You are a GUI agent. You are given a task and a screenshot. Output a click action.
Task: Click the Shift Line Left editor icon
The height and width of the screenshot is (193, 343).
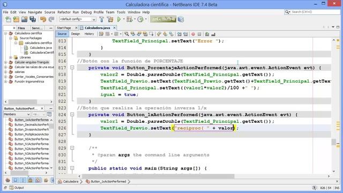179,34
